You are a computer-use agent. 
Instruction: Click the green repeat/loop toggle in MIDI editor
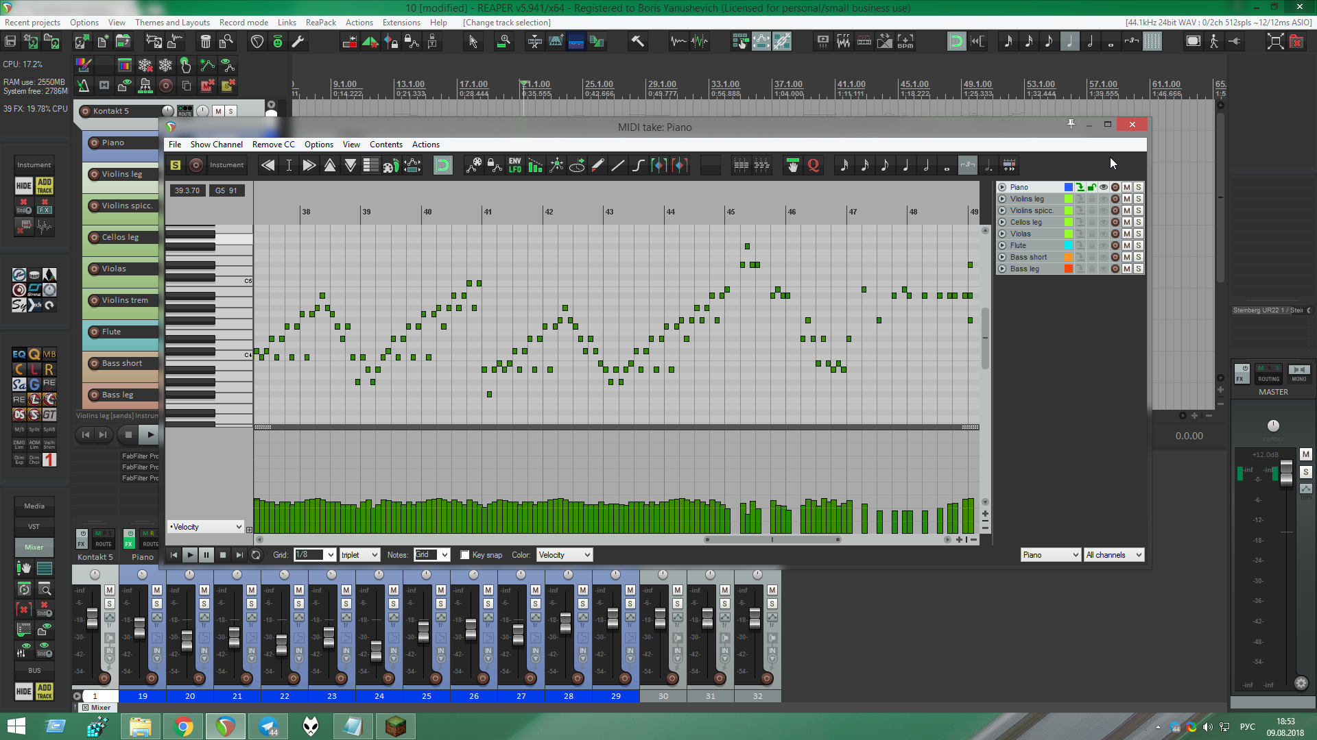pyautogui.click(x=443, y=165)
